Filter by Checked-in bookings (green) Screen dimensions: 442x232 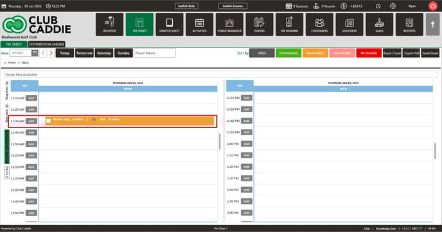coord(288,53)
